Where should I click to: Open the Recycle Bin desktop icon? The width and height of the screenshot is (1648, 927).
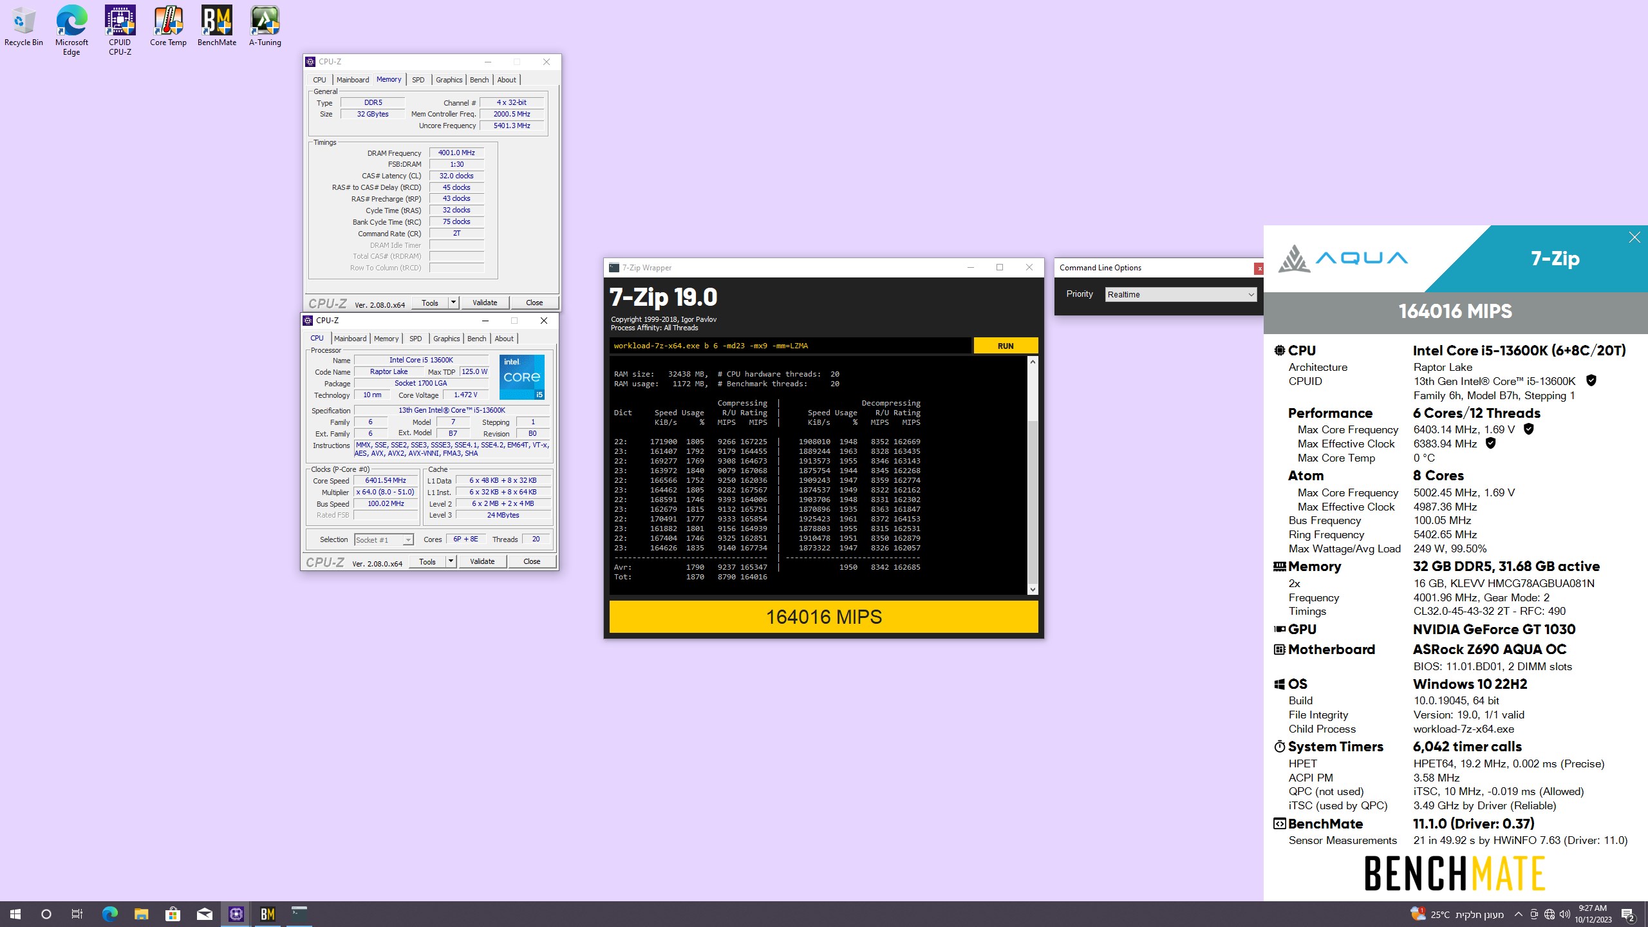[24, 27]
